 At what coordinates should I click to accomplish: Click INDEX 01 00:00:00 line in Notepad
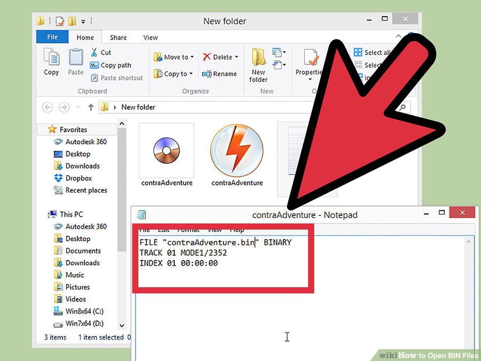pyautogui.click(x=179, y=263)
